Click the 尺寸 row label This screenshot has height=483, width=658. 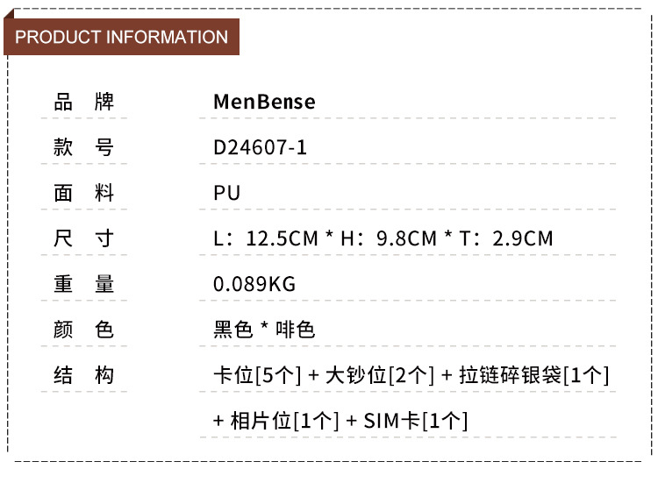84,238
